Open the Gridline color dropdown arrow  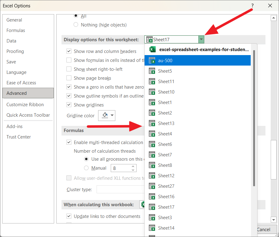[x=112, y=115]
